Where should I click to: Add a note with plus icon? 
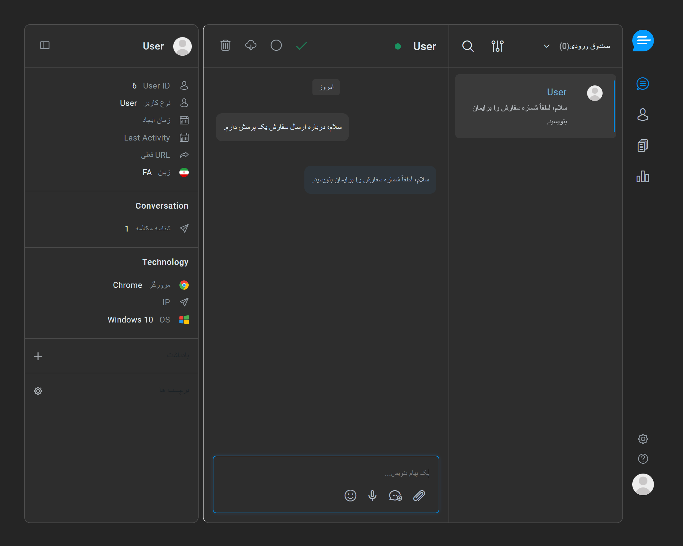click(x=38, y=356)
